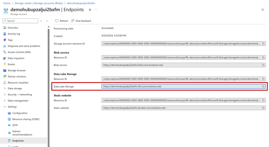Image resolution: width=269 pixels, height=147 pixels.
Task: Click the Storage browser icon
Action: click(x=5, y=70)
